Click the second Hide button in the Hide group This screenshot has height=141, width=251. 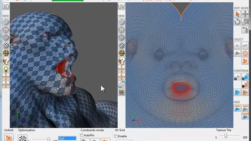tap(245, 108)
